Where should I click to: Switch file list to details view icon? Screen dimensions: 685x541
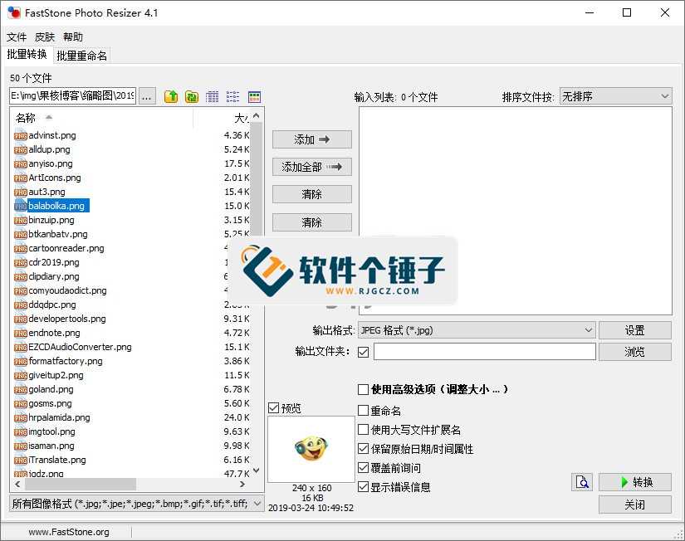click(213, 96)
